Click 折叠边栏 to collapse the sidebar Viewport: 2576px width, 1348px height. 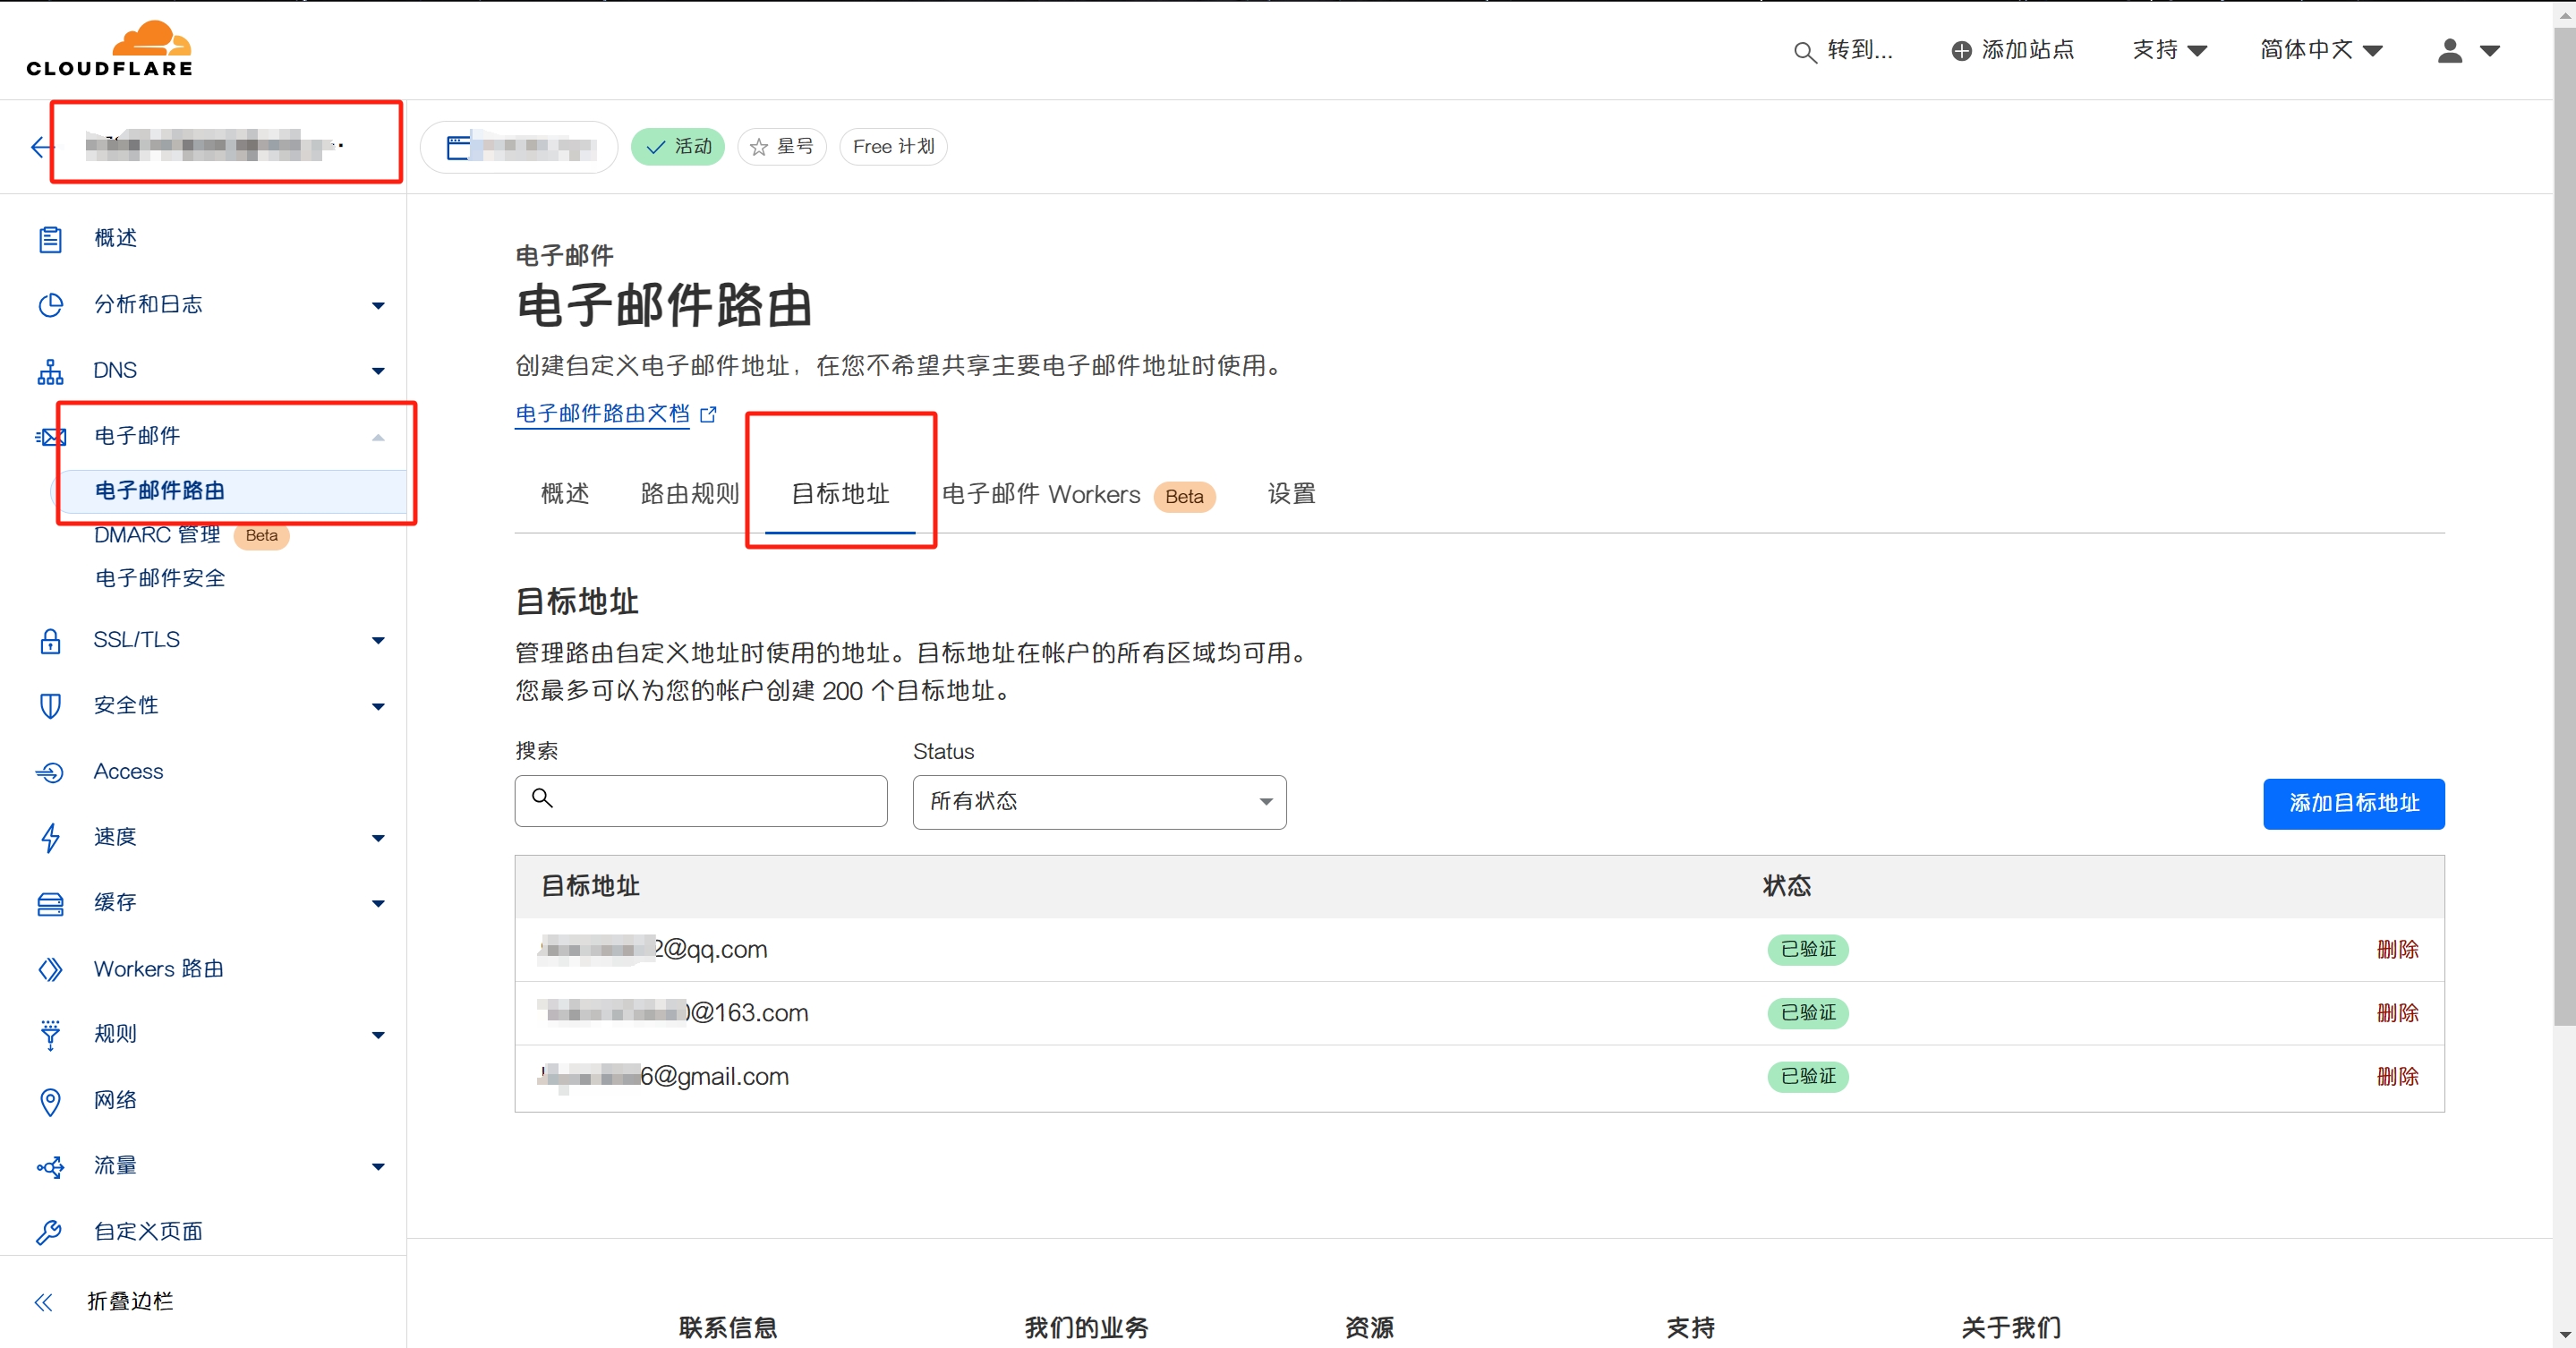[130, 1301]
